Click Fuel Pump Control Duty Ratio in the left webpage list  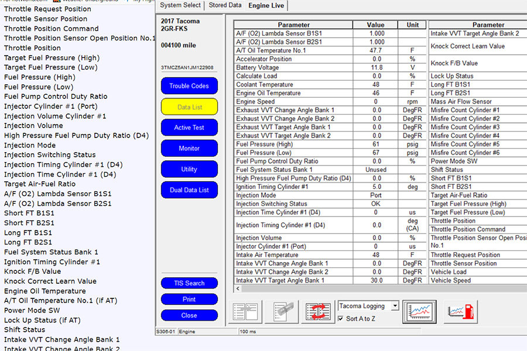[56, 97]
